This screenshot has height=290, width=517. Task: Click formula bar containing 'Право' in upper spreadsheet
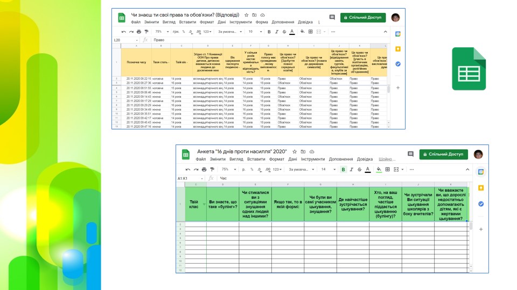pos(269,40)
